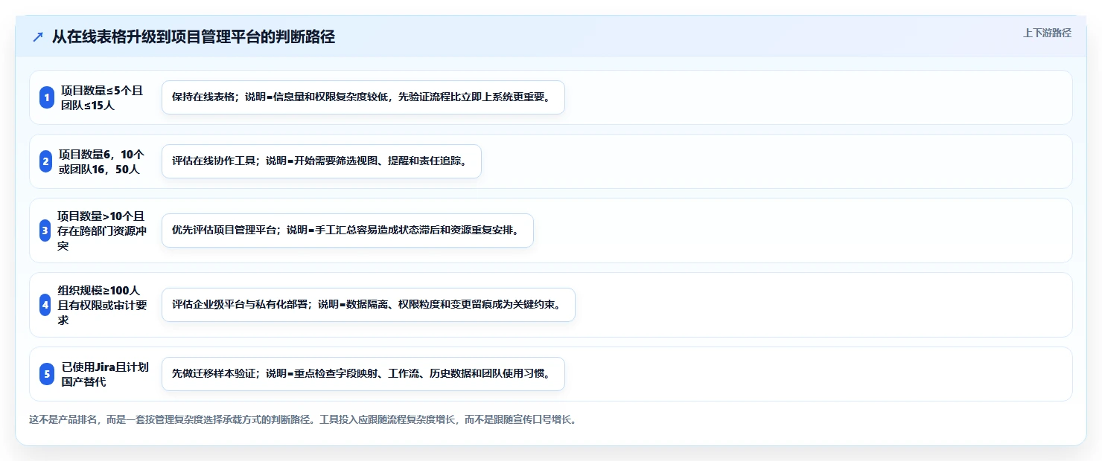This screenshot has height=461, width=1102.
Task: Click the 先做迁移样本验证 recommendation box
Action: 363,374
